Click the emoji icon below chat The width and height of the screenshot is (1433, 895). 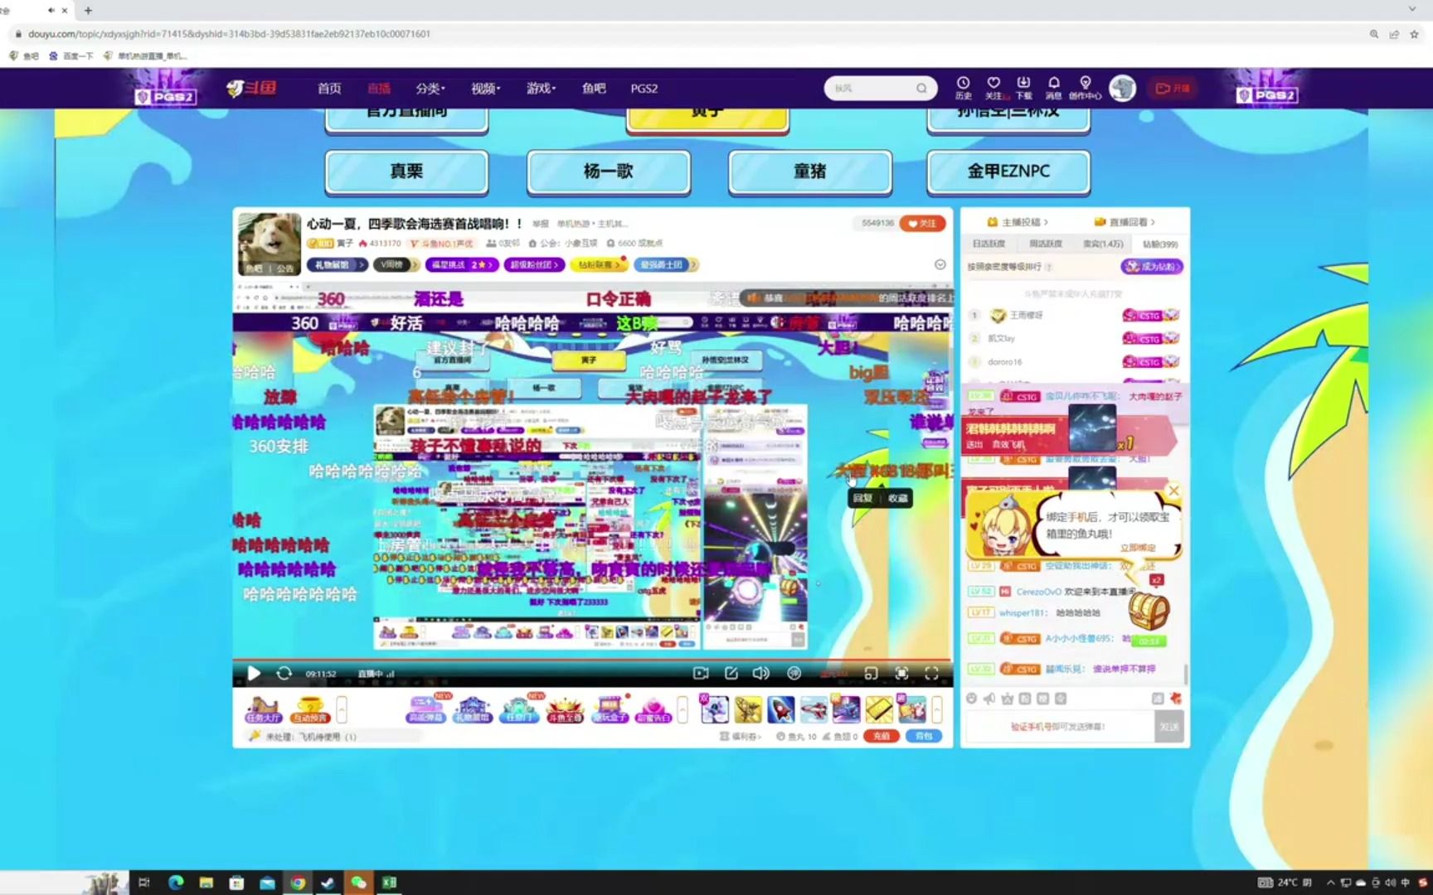(972, 699)
